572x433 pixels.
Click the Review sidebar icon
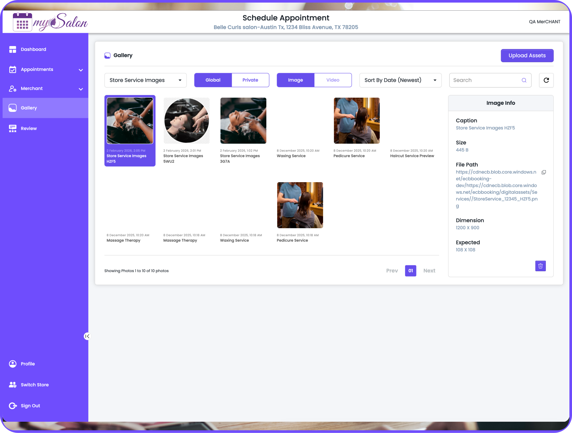pyautogui.click(x=12, y=128)
